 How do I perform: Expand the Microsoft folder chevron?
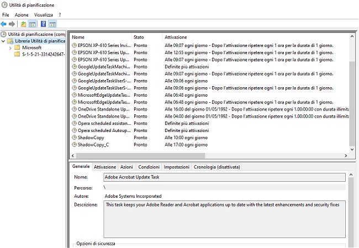10,48
